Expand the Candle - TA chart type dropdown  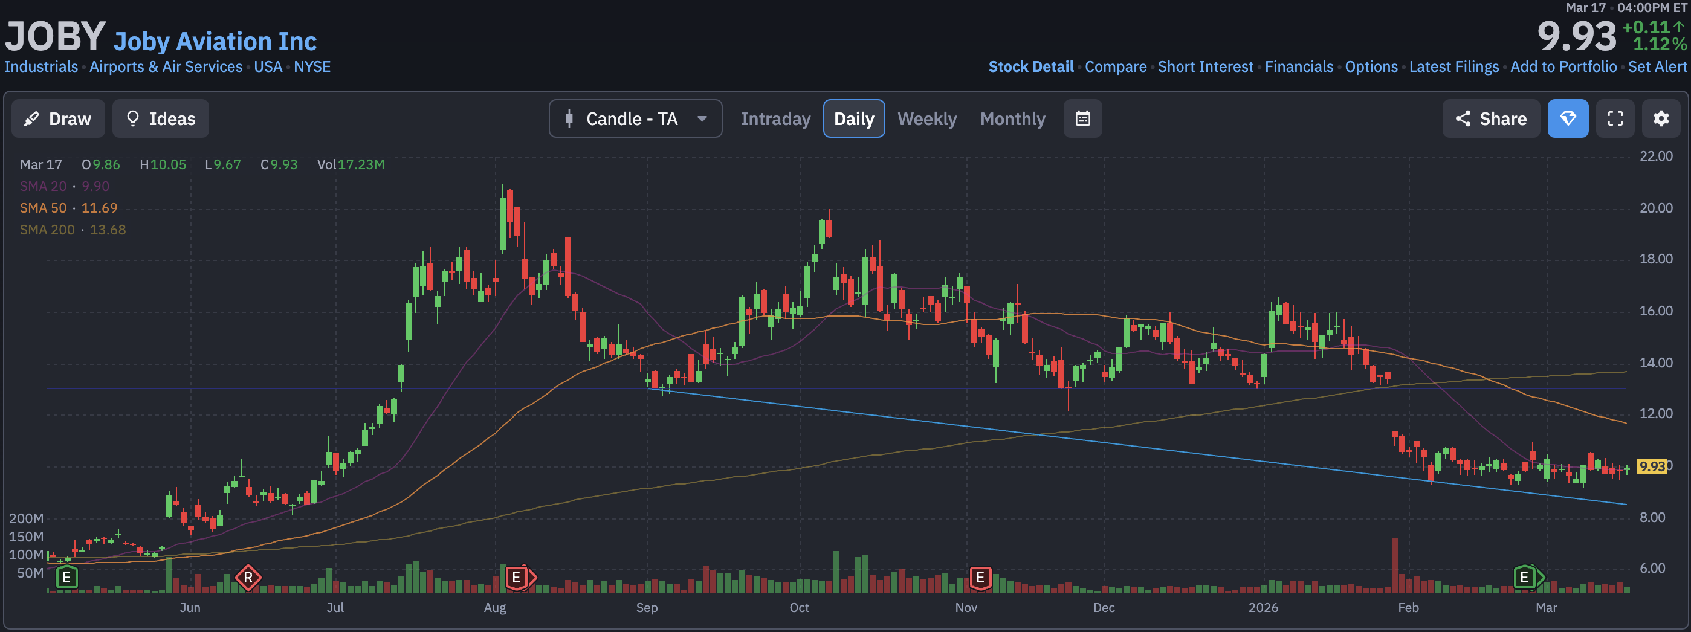635,119
